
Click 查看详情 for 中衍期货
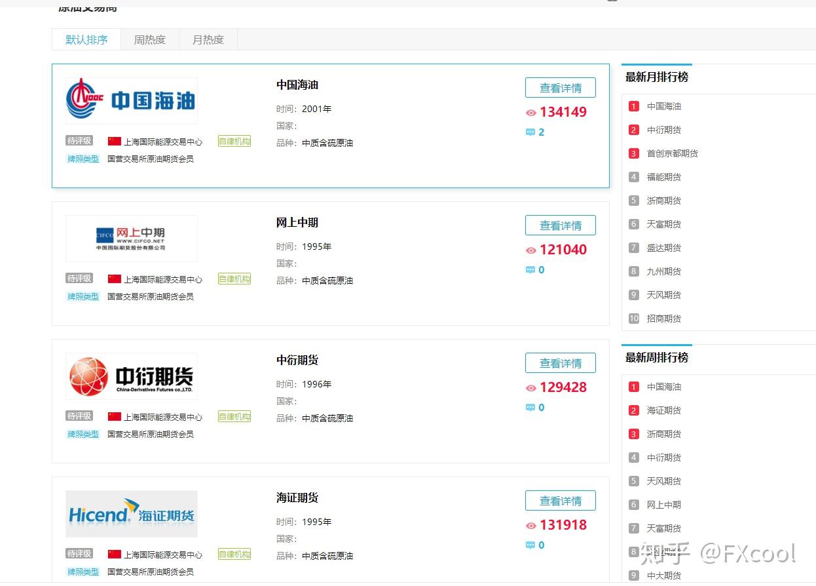tap(561, 363)
